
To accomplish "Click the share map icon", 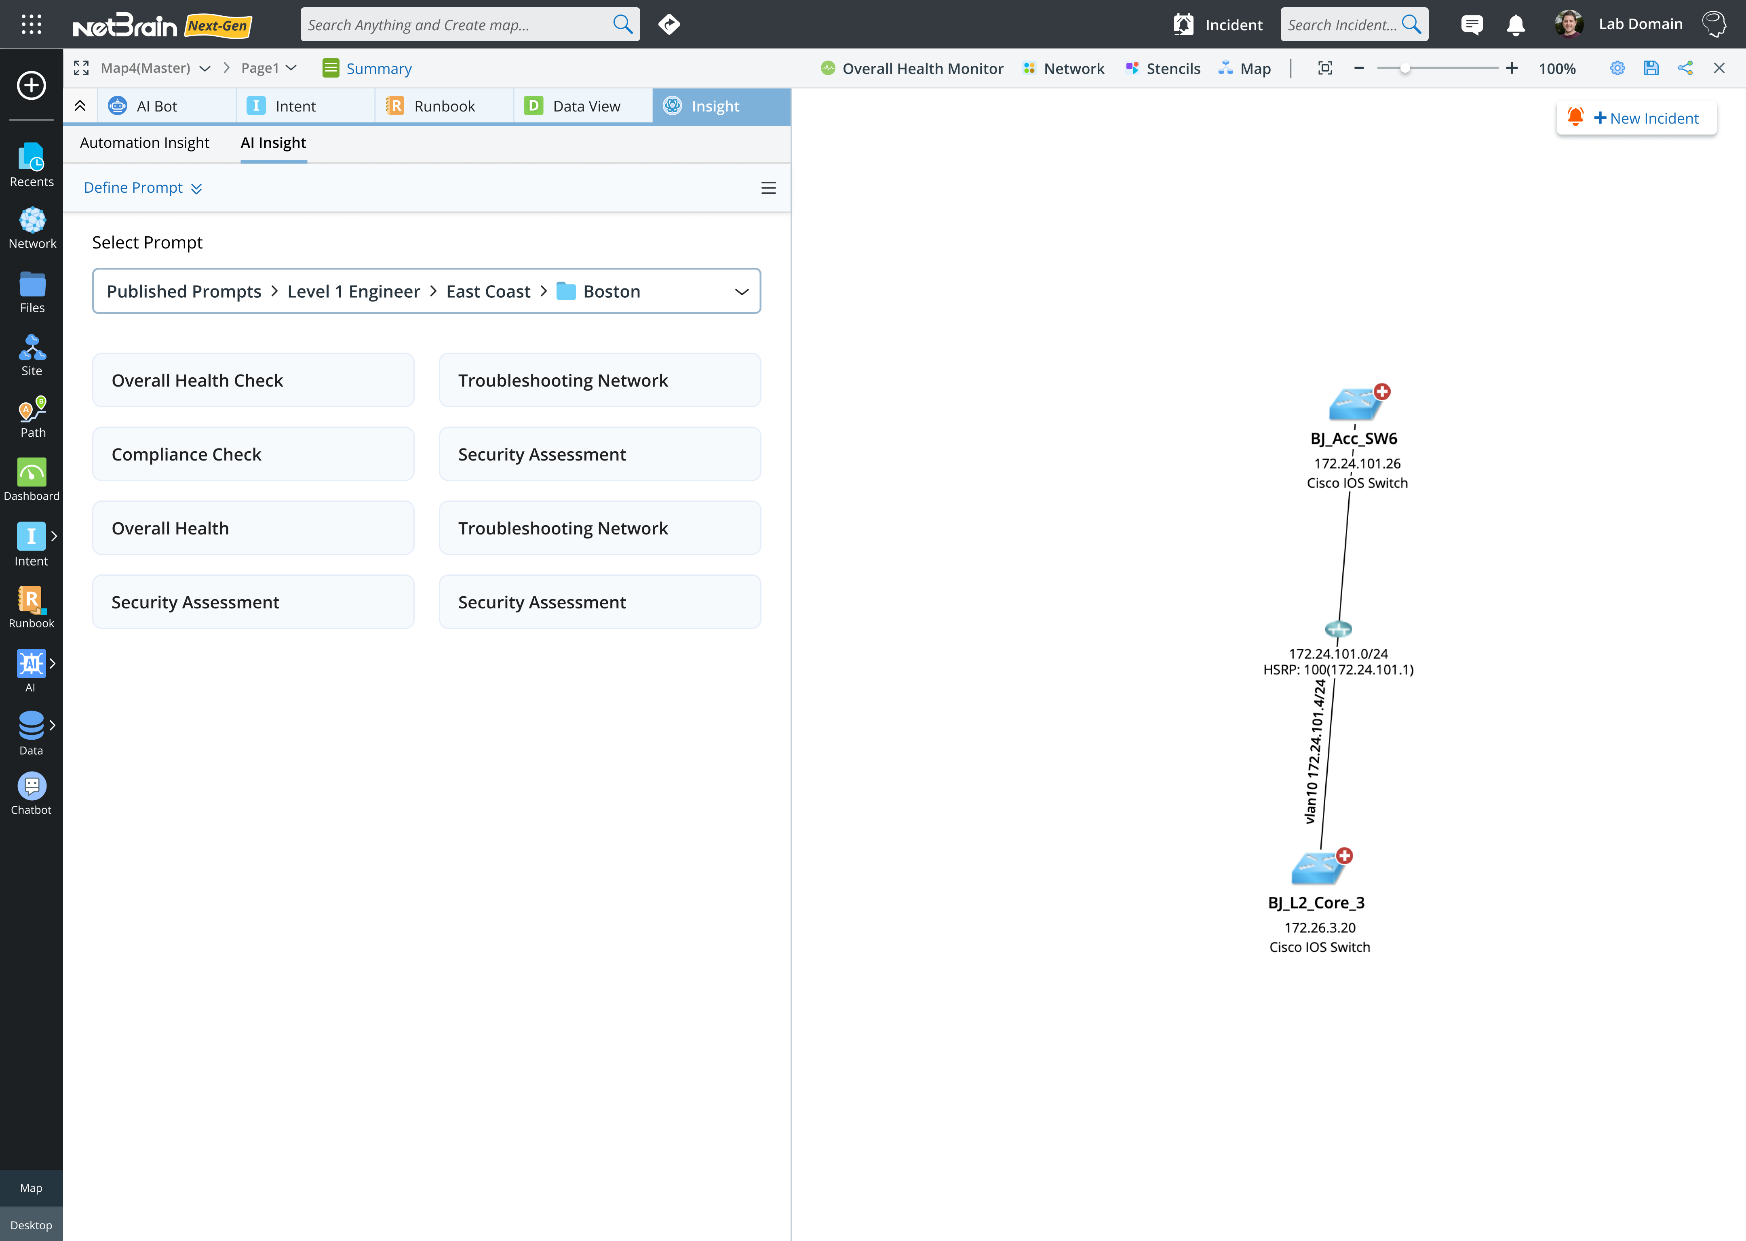I will click(1685, 68).
